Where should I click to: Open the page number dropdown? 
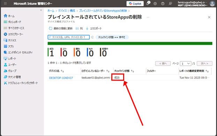click(x=186, y=64)
